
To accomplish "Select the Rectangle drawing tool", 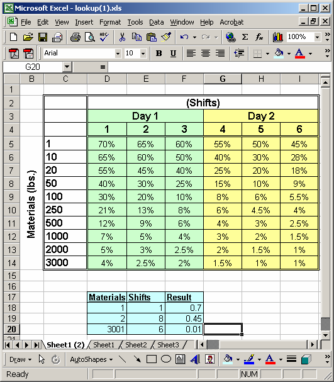I will pyautogui.click(x=152, y=359).
